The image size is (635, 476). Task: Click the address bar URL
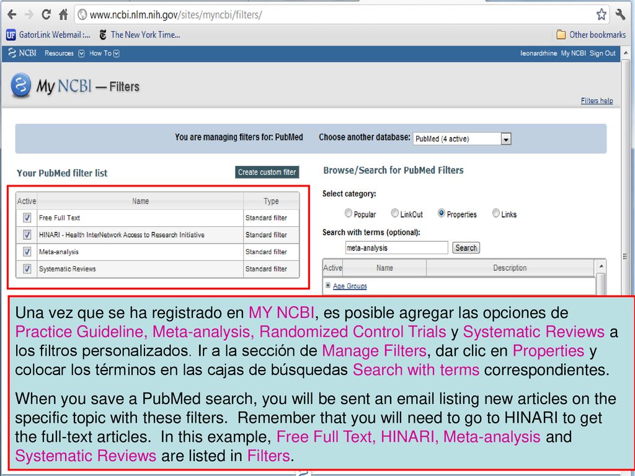175,15
